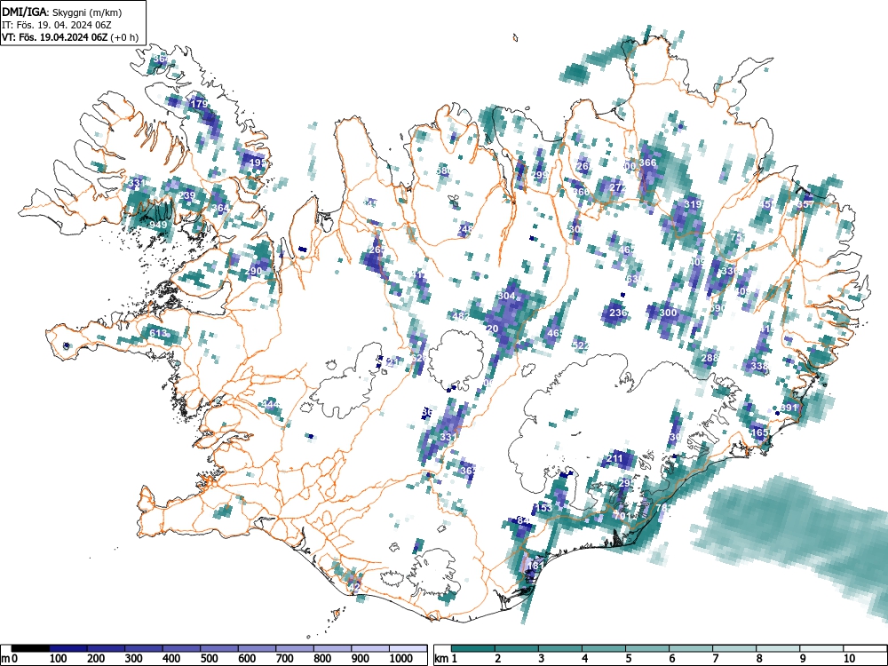Click the 'DMI/IGA: Skyggni (m/km)' title text
Screen dimensions: 888x666
pos(62,12)
